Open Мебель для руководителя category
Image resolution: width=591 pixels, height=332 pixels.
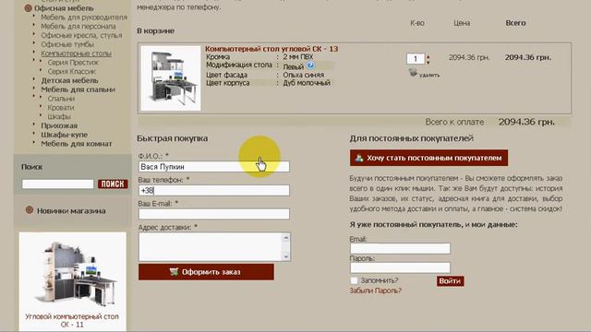pos(84,18)
